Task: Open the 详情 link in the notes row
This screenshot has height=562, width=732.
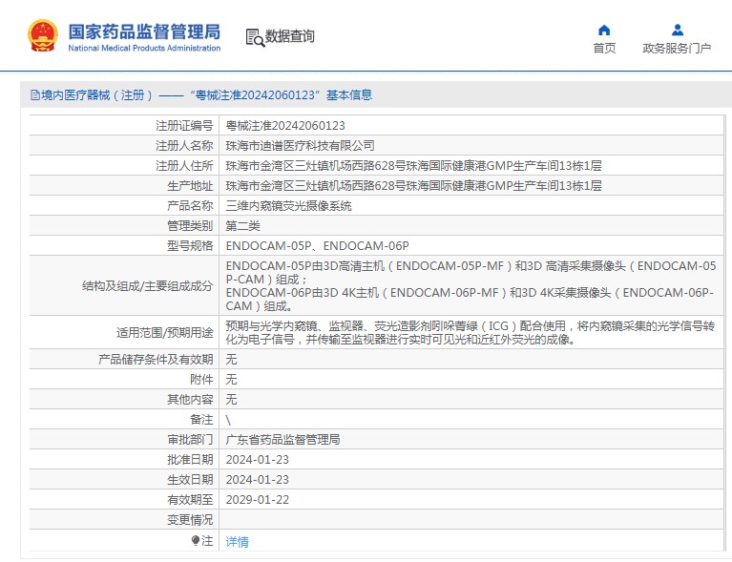Action: pos(237,541)
